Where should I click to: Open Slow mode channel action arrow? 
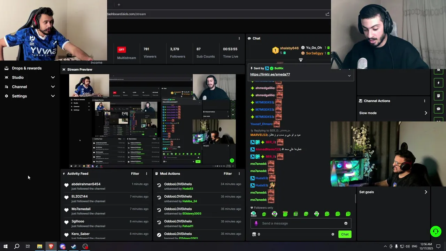[x=425, y=113]
